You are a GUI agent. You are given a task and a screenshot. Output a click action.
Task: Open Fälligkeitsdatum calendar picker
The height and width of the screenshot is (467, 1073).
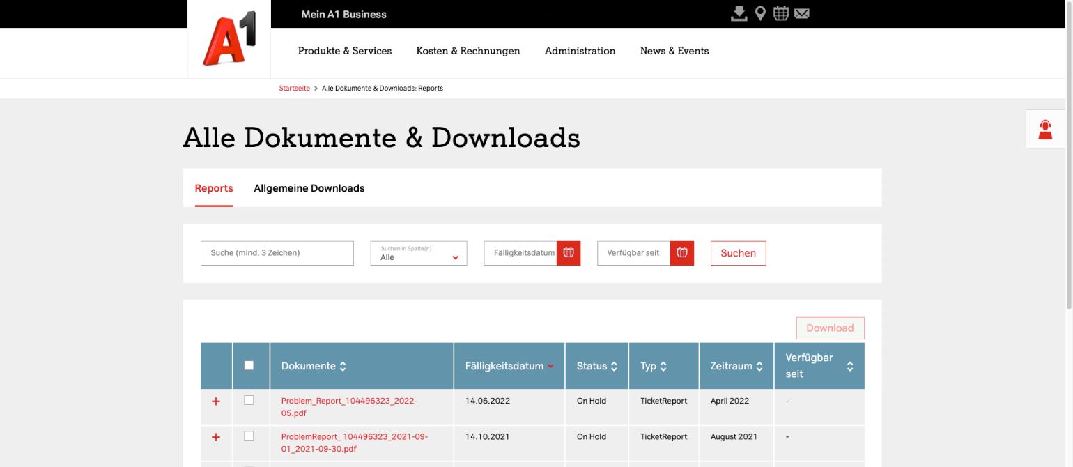pos(569,253)
